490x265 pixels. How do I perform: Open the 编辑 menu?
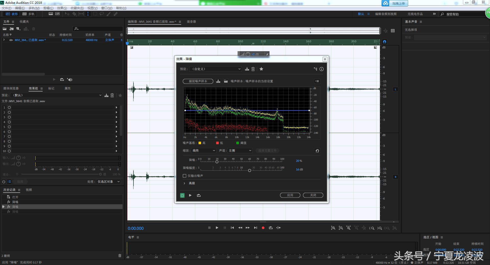[x=20, y=8]
